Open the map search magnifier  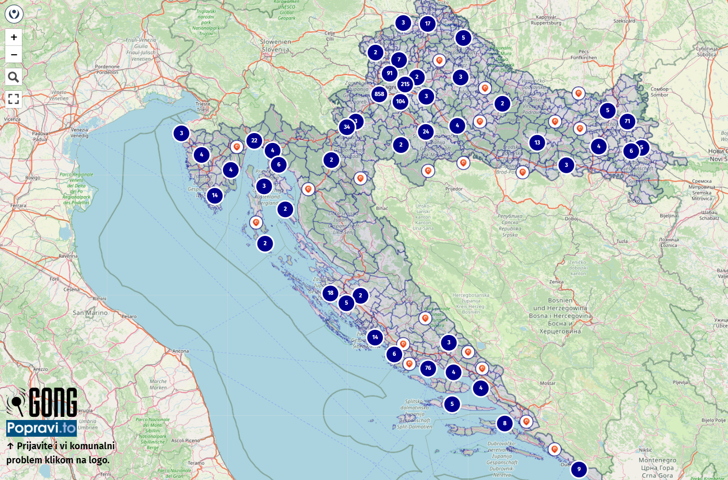pos(14,77)
